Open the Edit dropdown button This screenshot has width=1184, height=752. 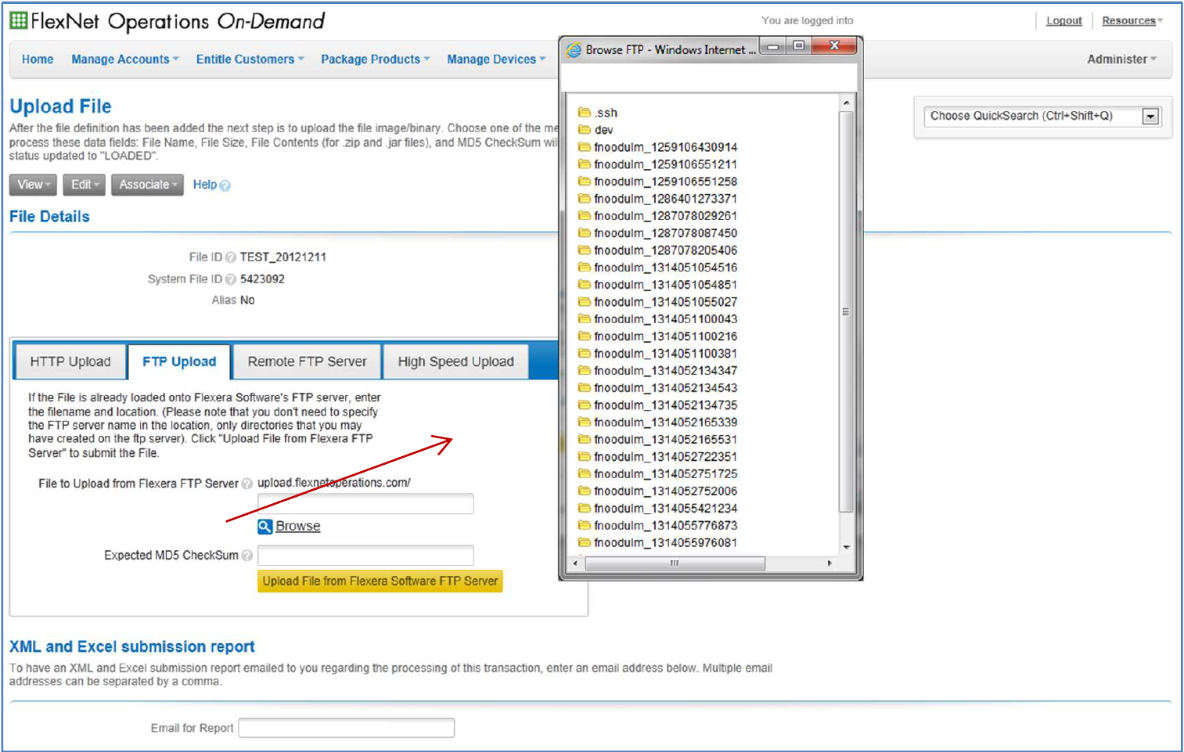pyautogui.click(x=85, y=185)
